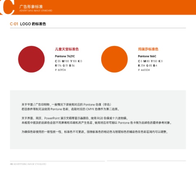Click the ea5504 hex color code
196x171 pixels.
tap(144, 70)
